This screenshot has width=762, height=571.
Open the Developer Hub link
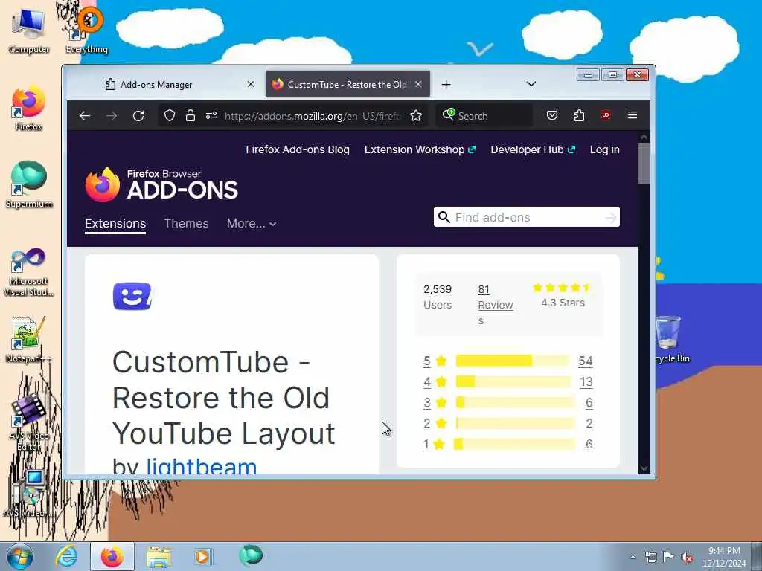(533, 149)
